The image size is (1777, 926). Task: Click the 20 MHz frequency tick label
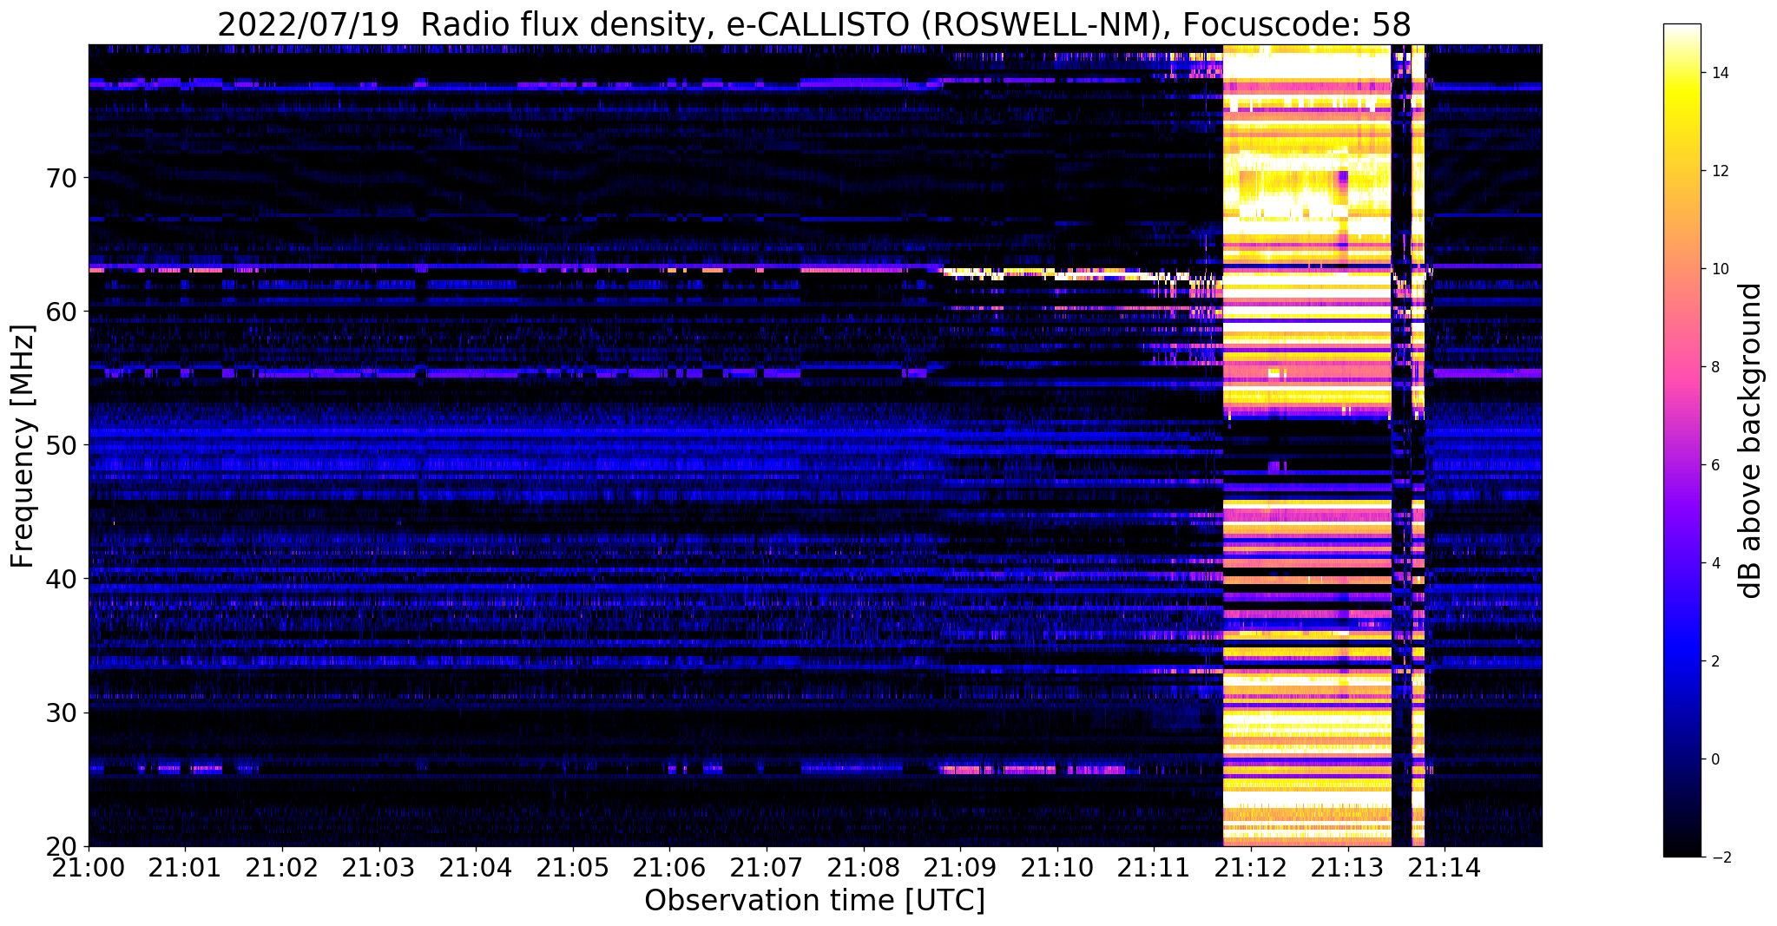[61, 846]
